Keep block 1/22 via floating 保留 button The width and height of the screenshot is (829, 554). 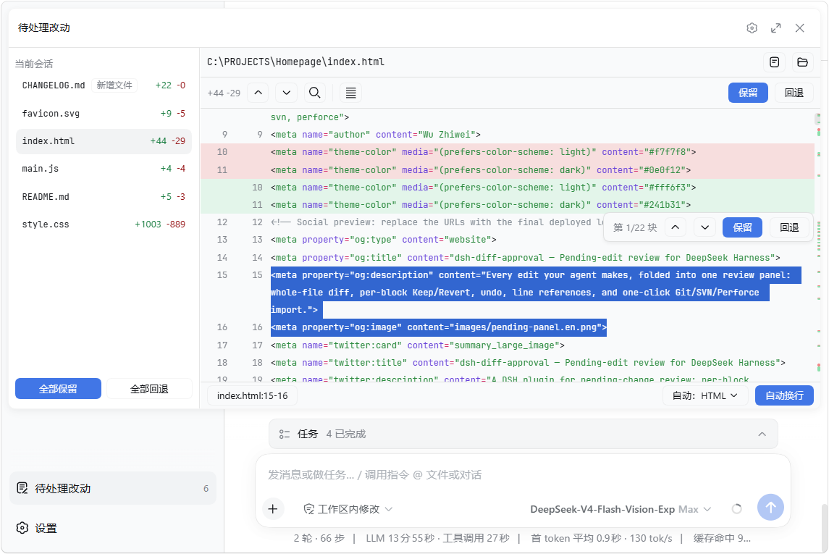pos(742,227)
